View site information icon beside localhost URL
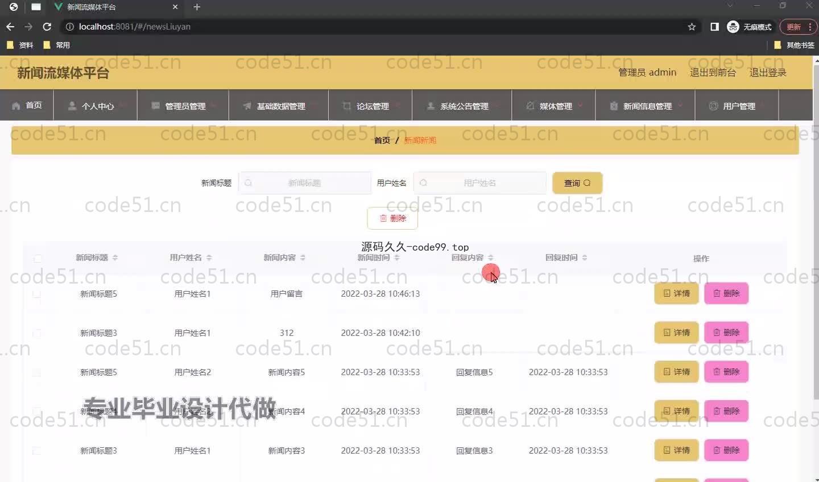 click(69, 27)
